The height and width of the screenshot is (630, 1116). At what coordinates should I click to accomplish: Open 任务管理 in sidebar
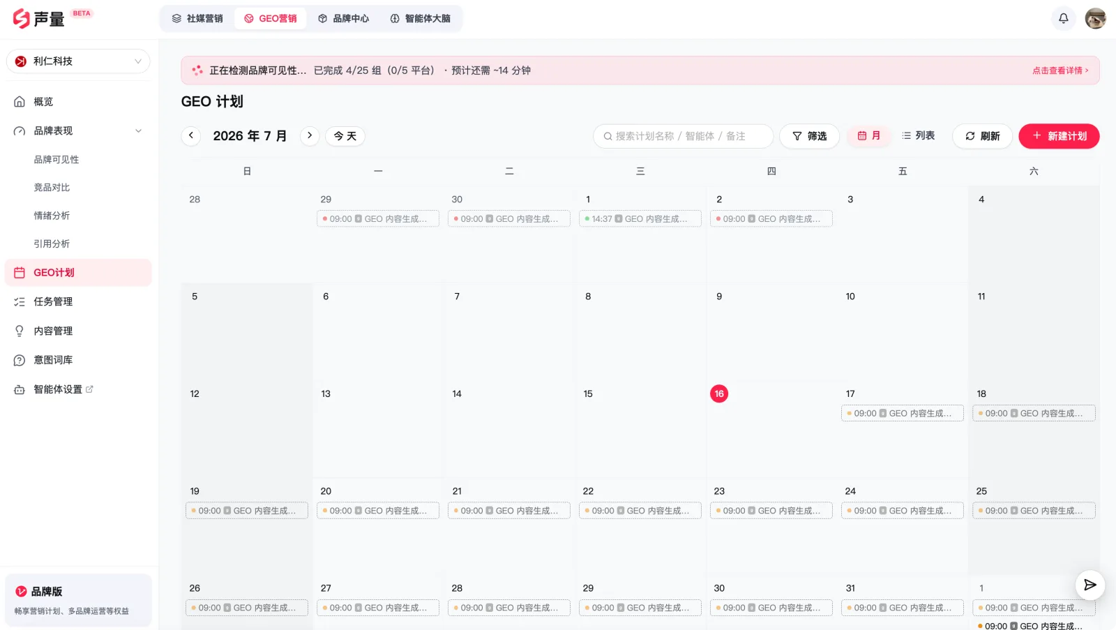[78, 301]
